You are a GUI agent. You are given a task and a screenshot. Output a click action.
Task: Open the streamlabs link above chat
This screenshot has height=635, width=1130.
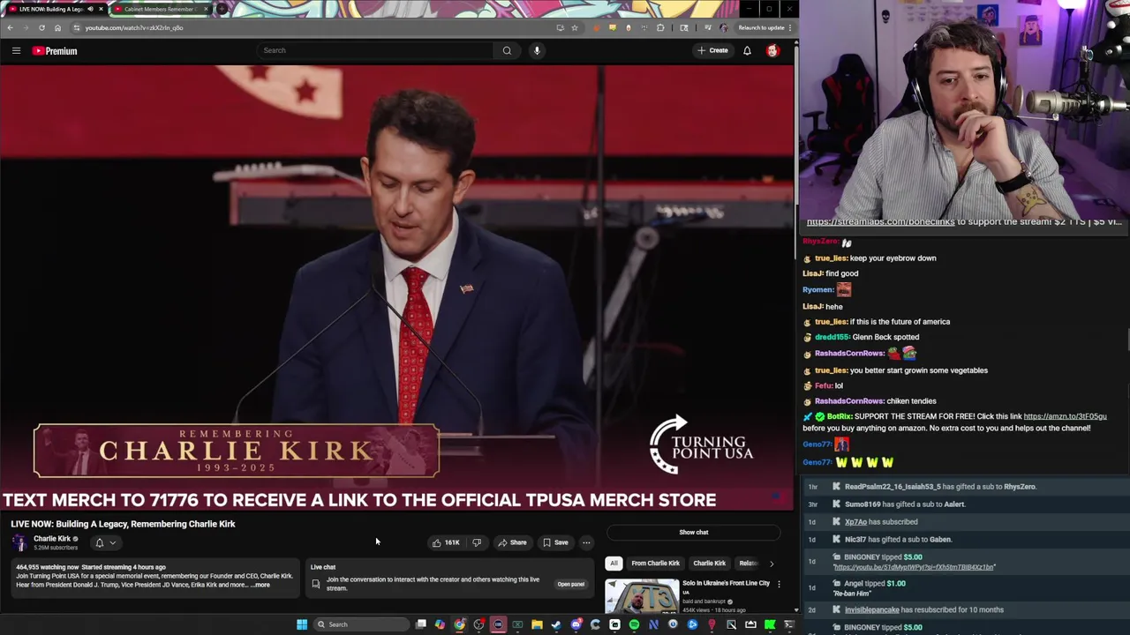[880, 222]
